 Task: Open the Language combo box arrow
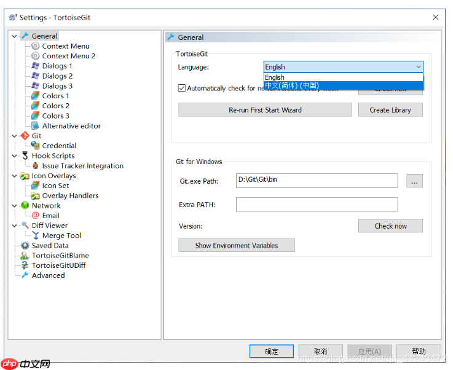pos(419,67)
